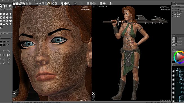This screenshot has height=103, width=184.
Task: Open right viewport view selector box
Action: (93, 7)
